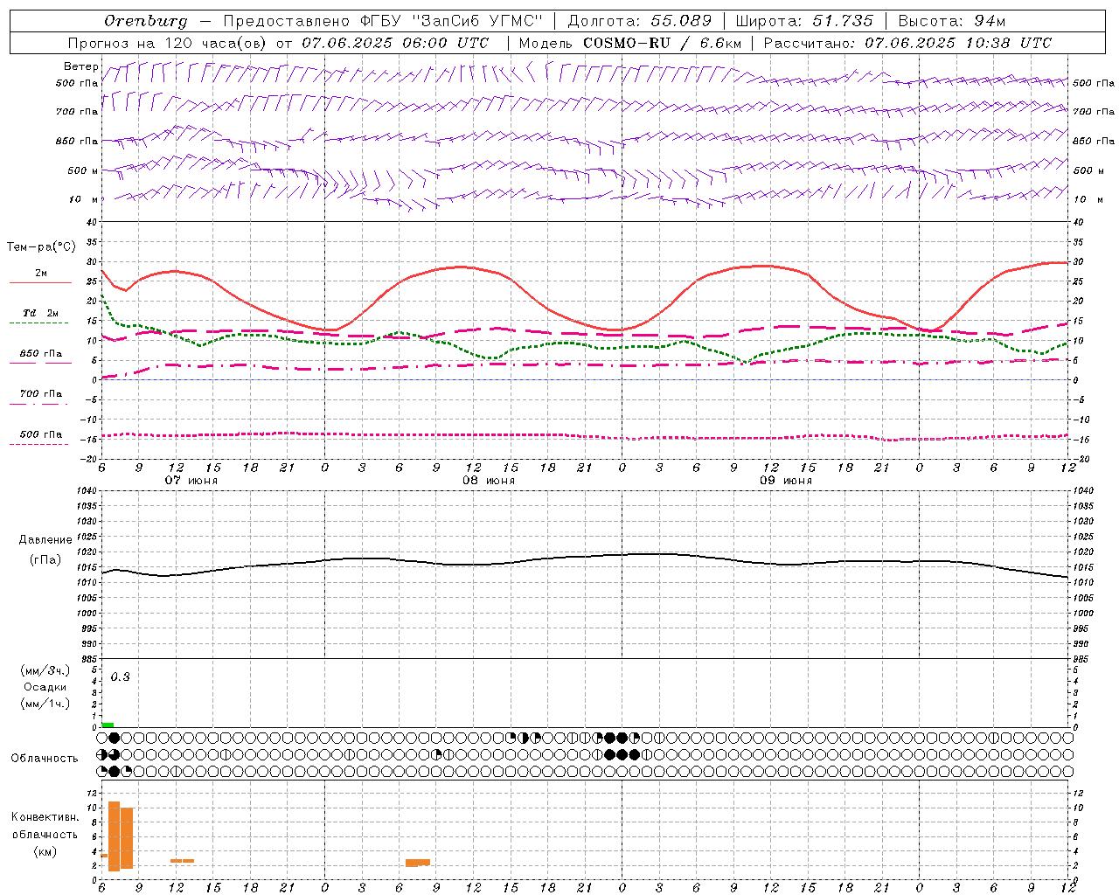The image size is (1119, 895).
Task: Click the left "500 м" wind level label
Action: pos(83,170)
